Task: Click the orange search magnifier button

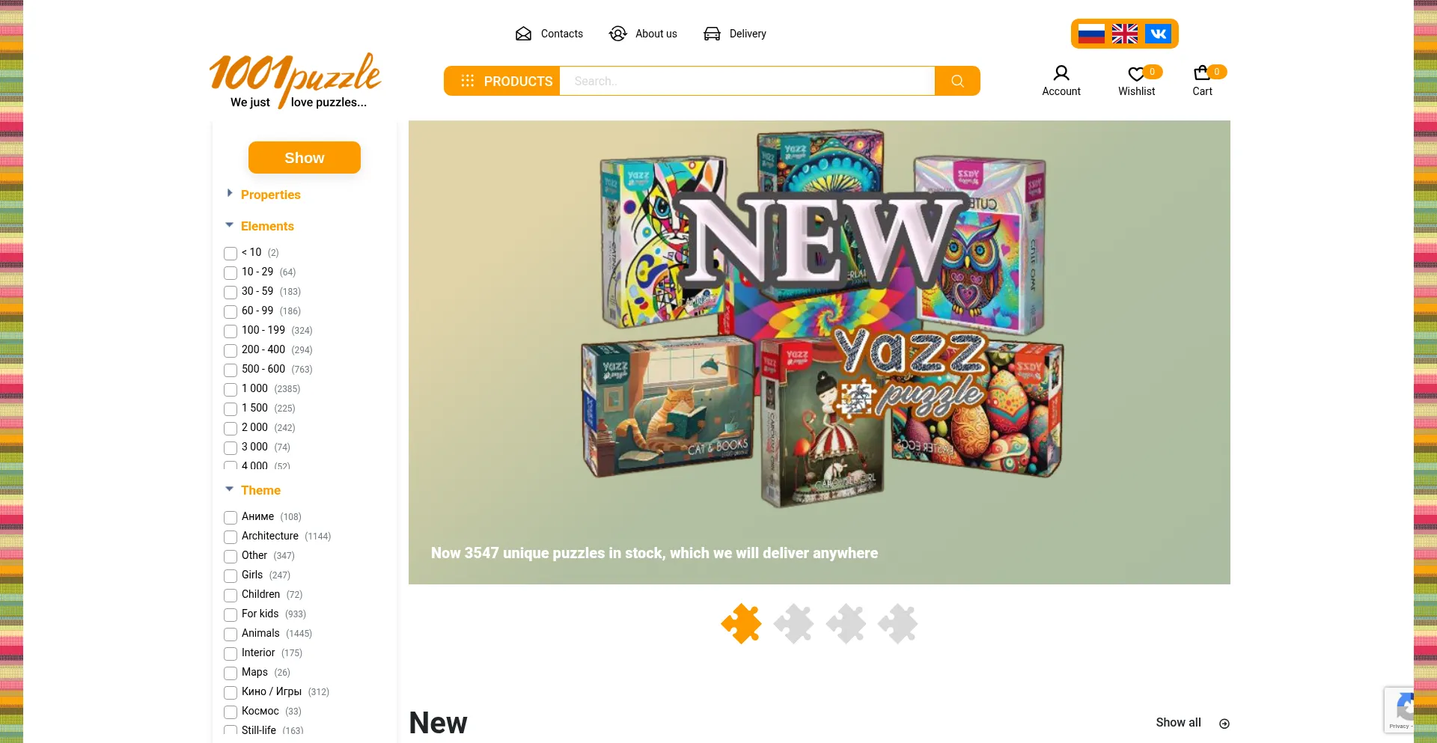Action: point(957,81)
